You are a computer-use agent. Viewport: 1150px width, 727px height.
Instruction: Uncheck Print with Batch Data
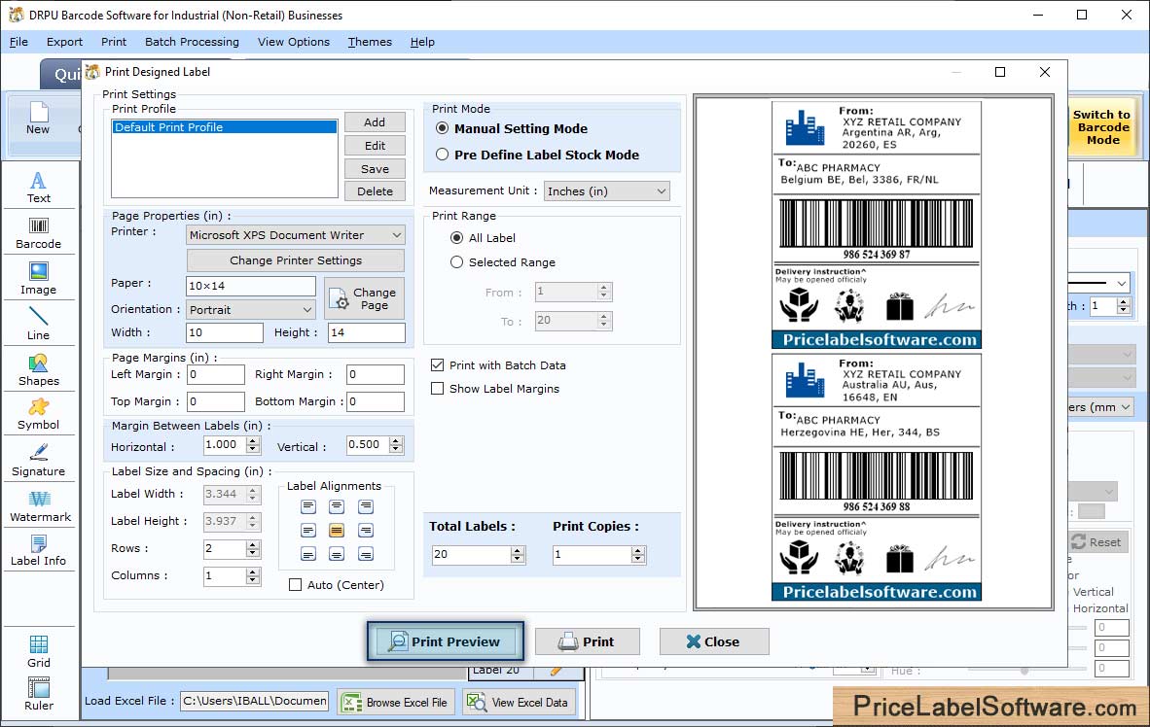pos(438,365)
